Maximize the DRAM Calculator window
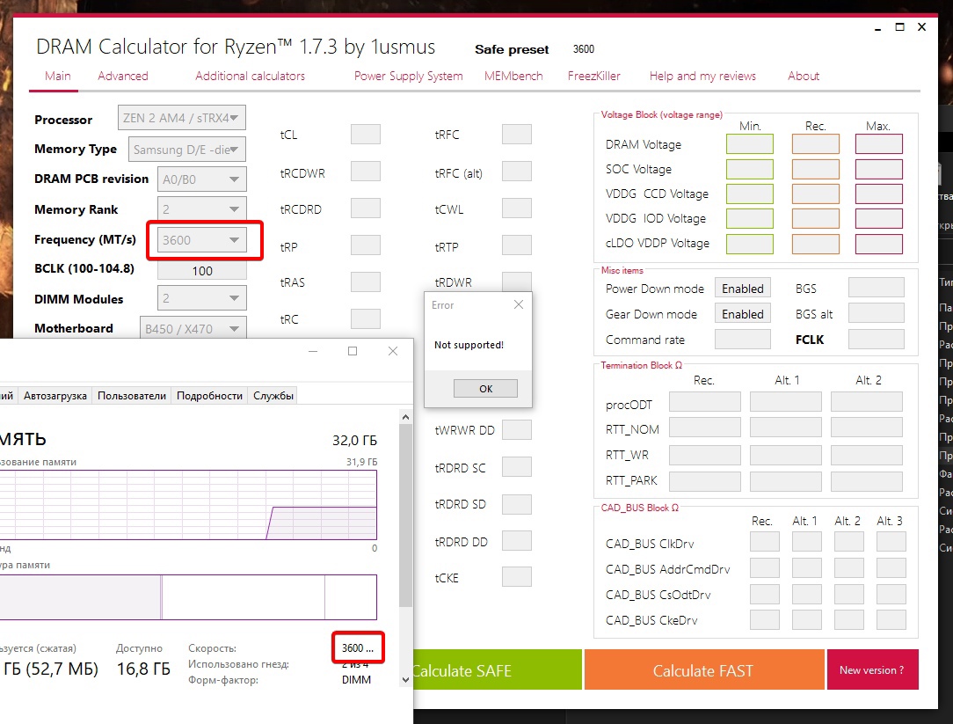 [900, 27]
